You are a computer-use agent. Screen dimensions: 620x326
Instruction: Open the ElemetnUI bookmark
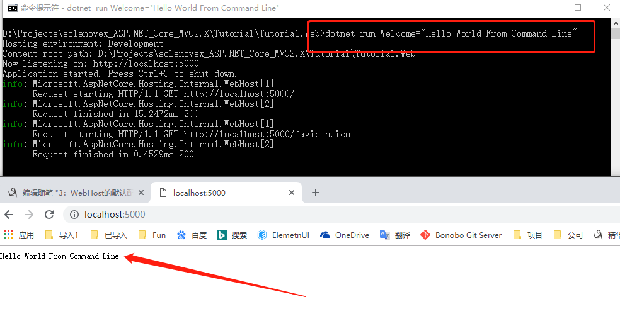284,235
